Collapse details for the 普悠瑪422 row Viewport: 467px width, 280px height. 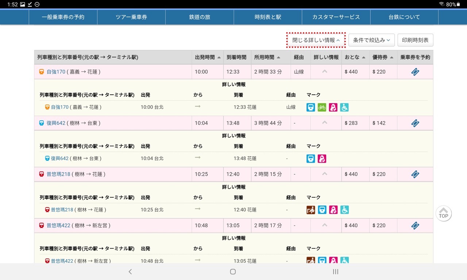click(x=325, y=225)
